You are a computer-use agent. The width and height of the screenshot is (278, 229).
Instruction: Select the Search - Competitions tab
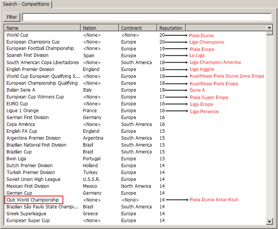coord(26,4)
